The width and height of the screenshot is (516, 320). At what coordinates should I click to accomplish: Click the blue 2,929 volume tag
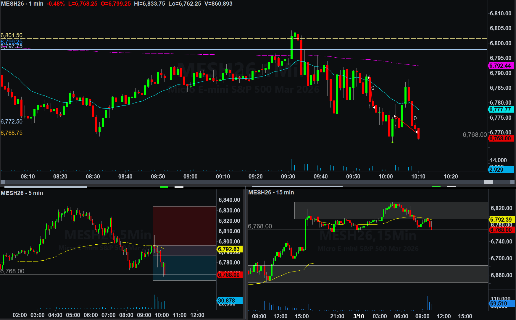(501, 170)
